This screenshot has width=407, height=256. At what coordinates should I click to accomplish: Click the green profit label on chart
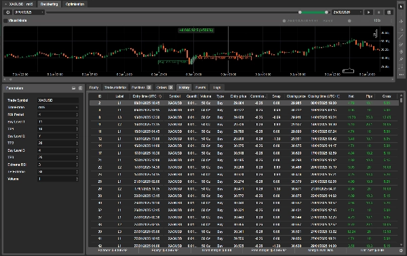[196, 30]
